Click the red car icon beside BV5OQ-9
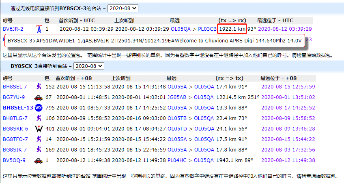344x183 pixels. tap(39, 160)
